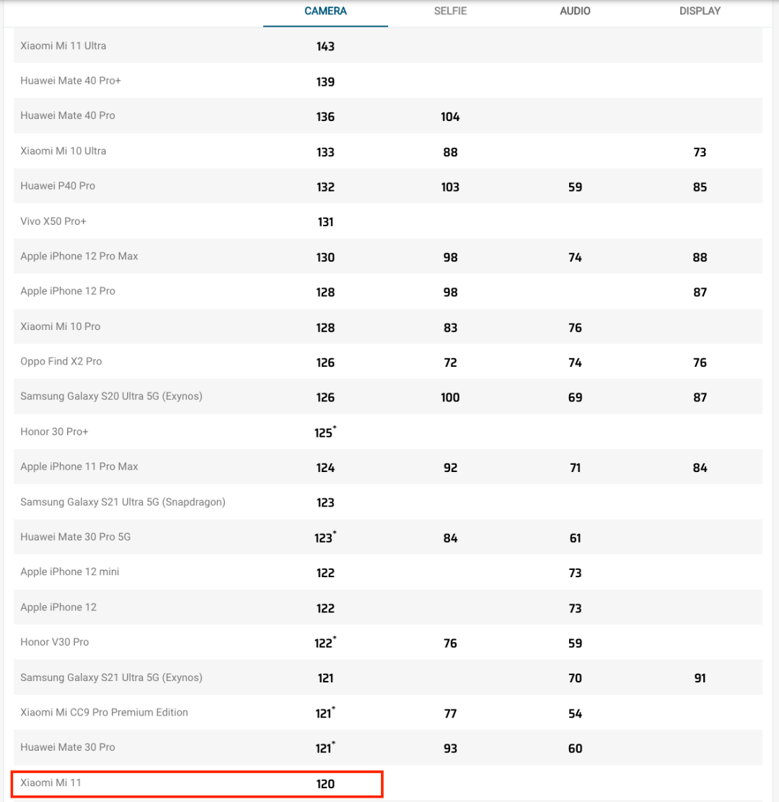Click display score 91 for S21 Ultra Exynos
This screenshot has width=779, height=802.
(x=700, y=678)
